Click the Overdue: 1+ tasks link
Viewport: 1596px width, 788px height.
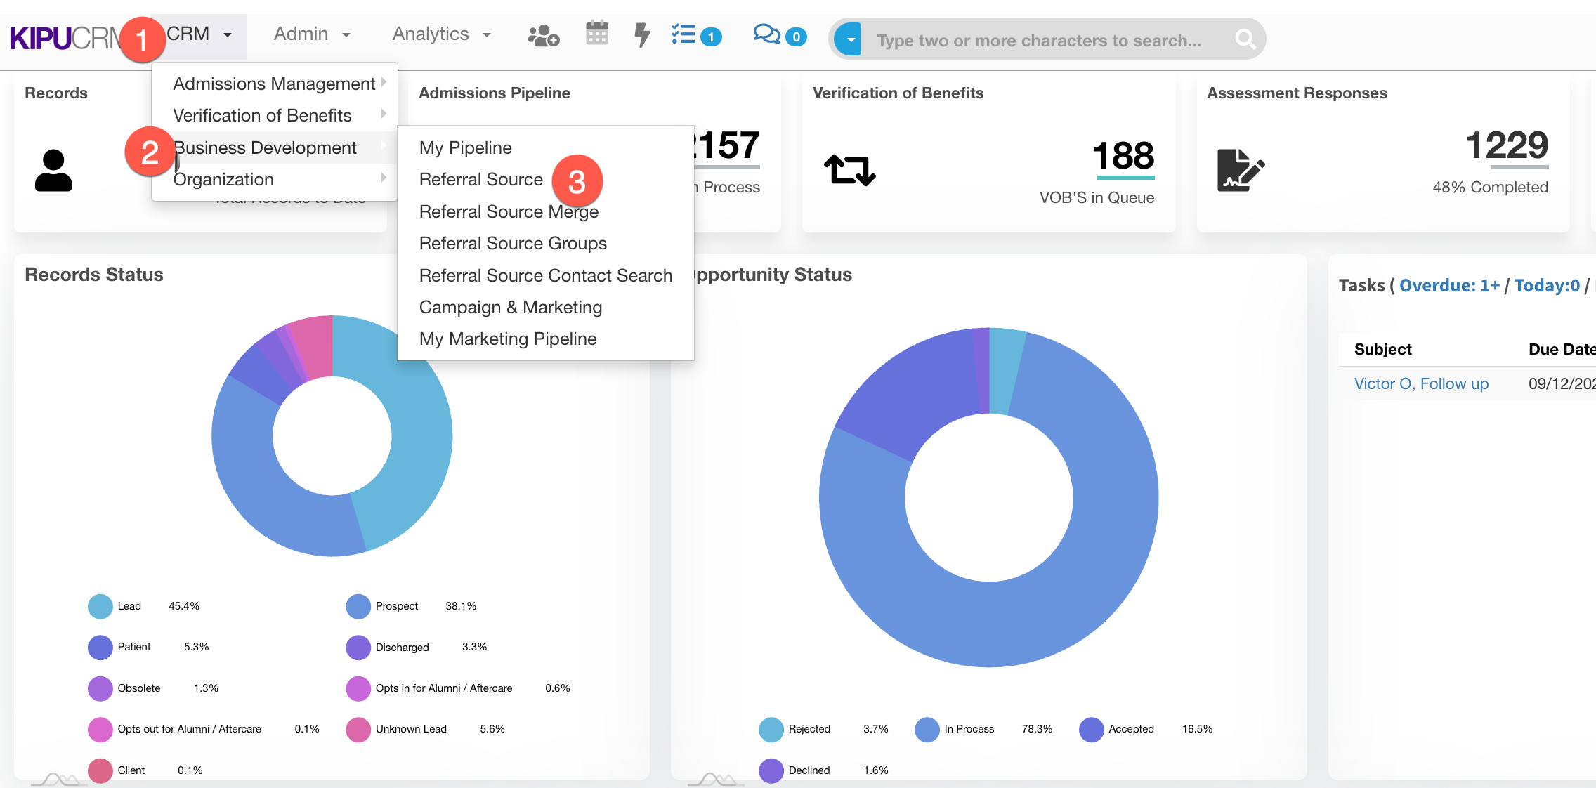[x=1449, y=285]
